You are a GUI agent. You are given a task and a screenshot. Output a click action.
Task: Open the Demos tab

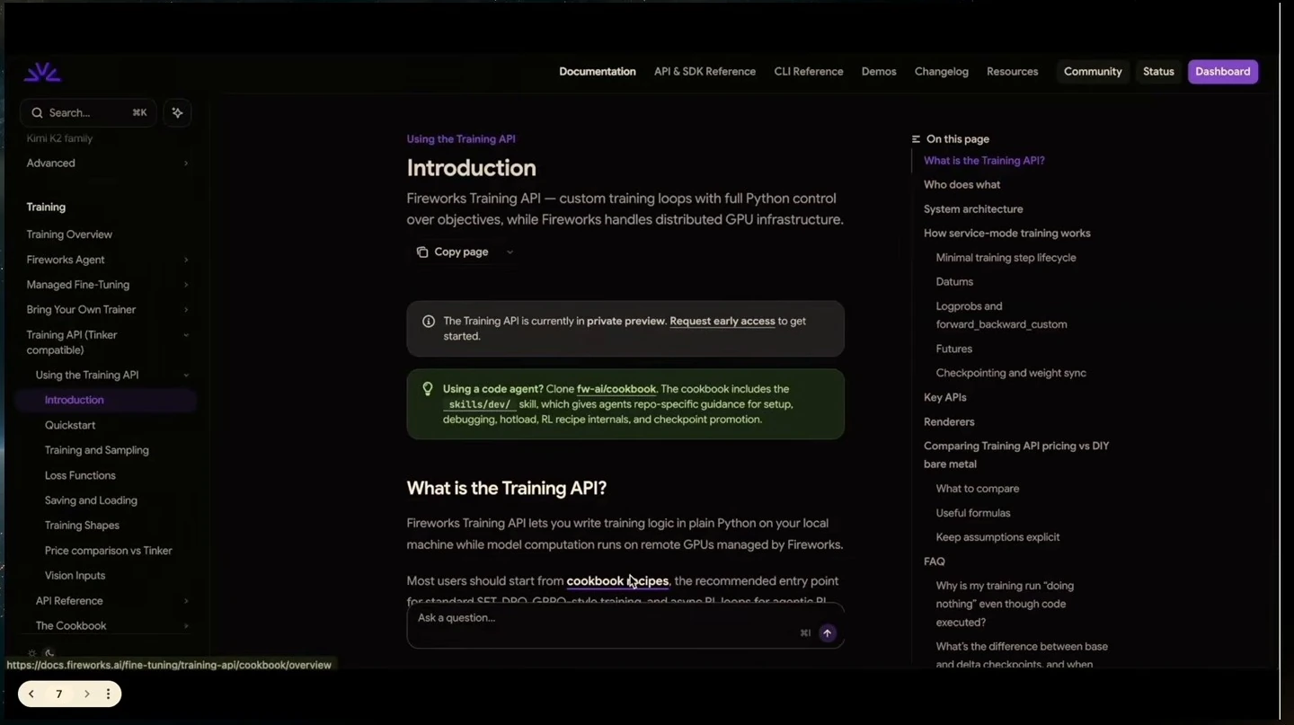(x=879, y=72)
